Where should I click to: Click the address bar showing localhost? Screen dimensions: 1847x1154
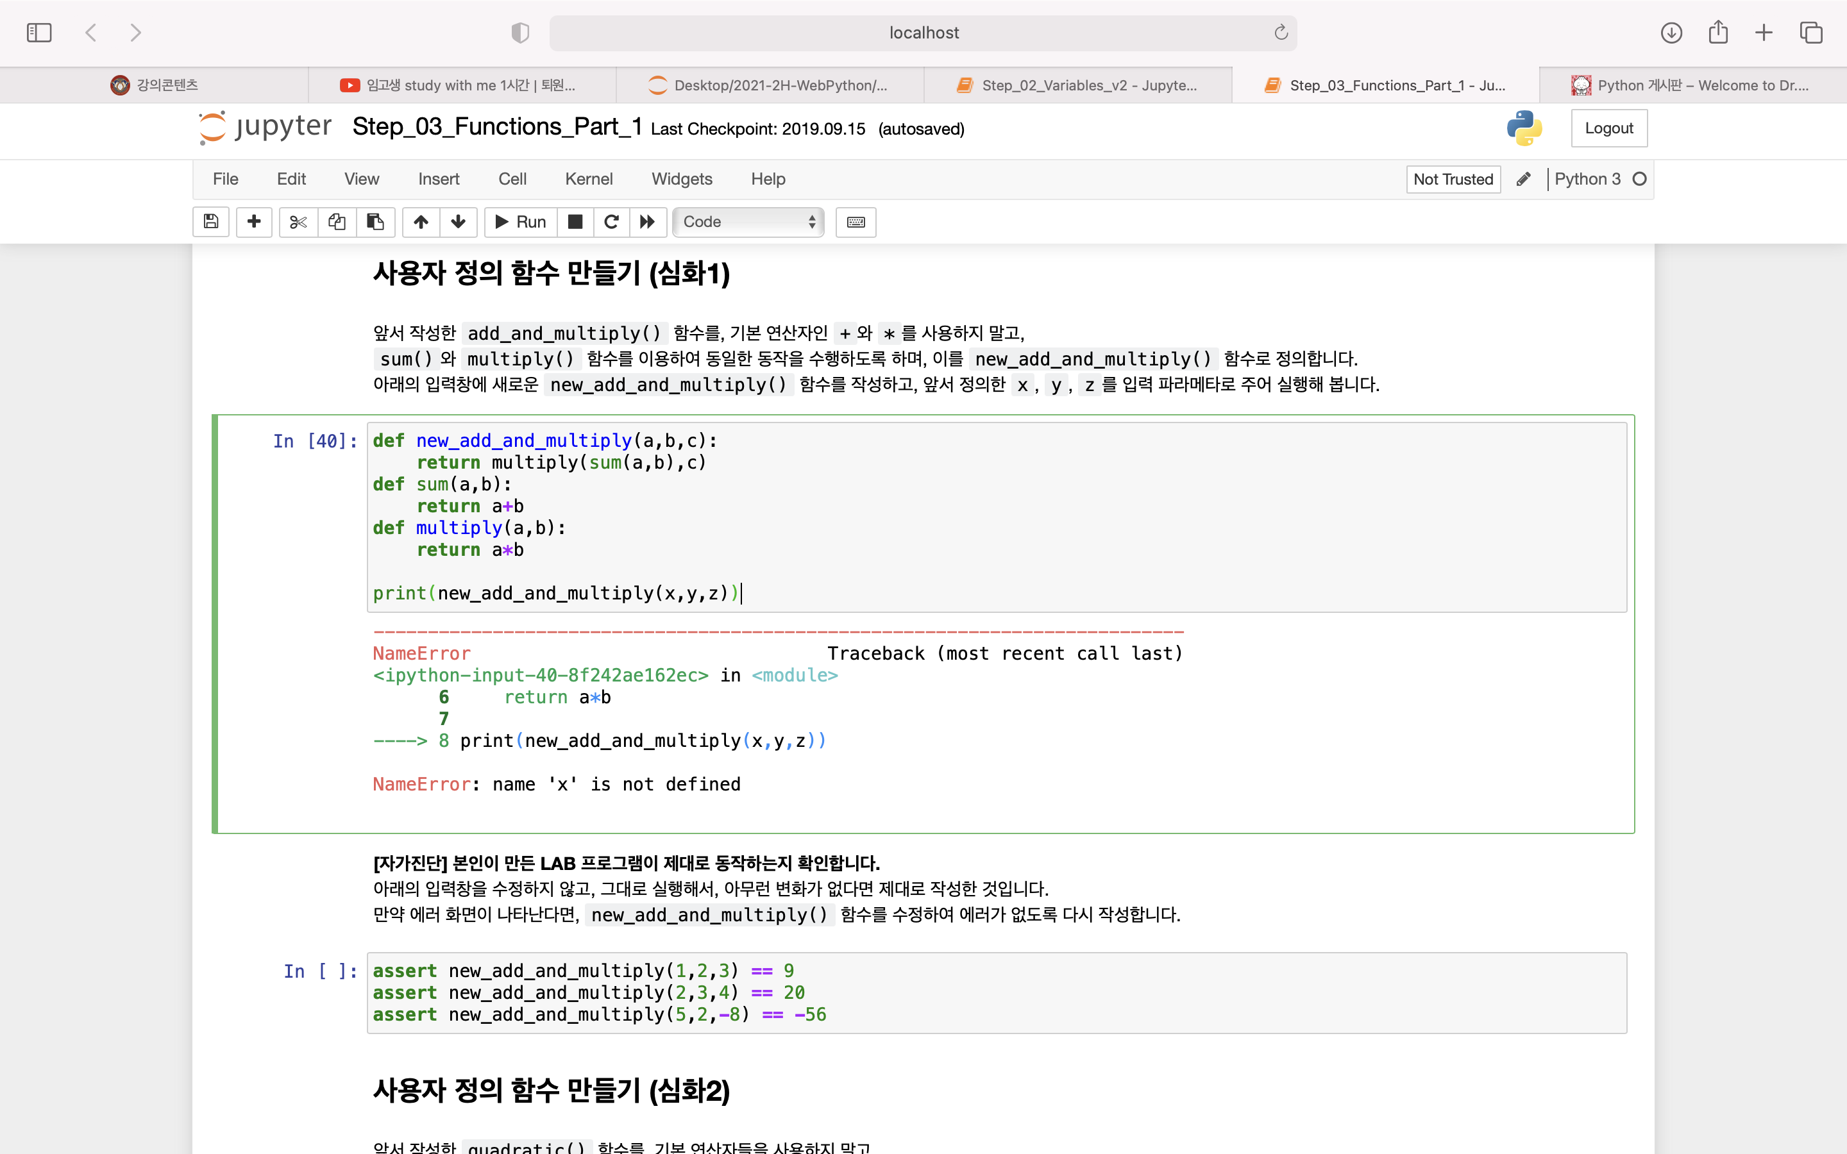[x=923, y=33]
